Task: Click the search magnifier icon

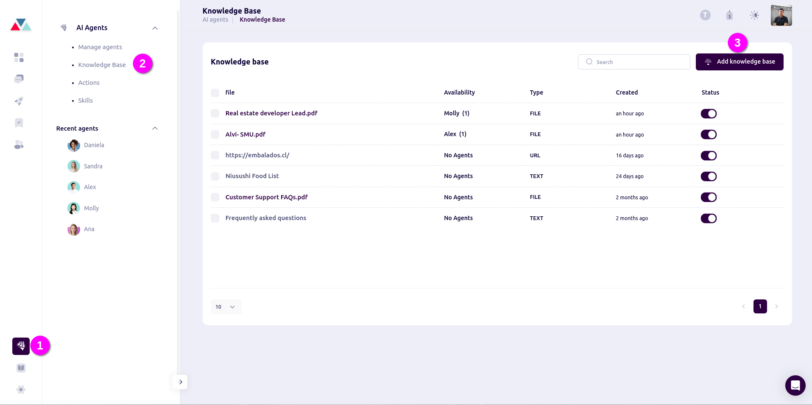Action: point(589,61)
